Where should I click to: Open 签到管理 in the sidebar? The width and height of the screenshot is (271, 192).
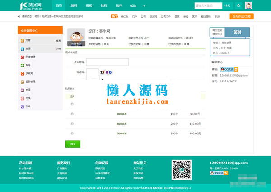point(27,82)
